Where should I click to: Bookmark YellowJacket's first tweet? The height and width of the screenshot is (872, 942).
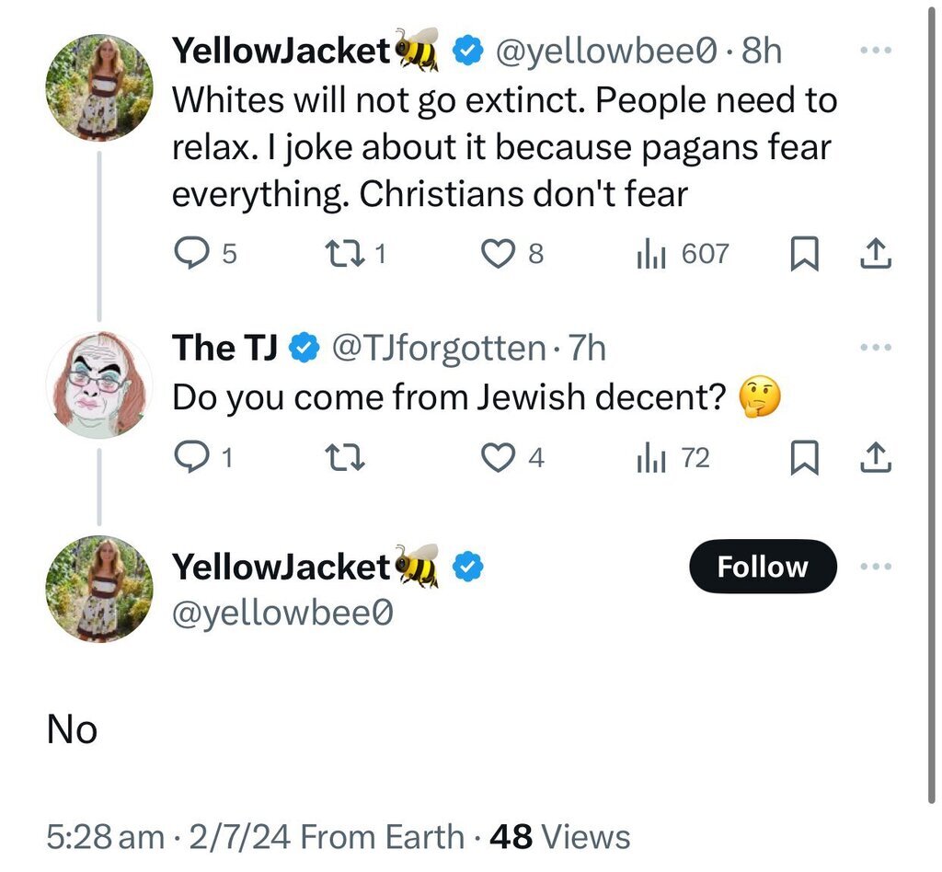pyautogui.click(x=804, y=254)
